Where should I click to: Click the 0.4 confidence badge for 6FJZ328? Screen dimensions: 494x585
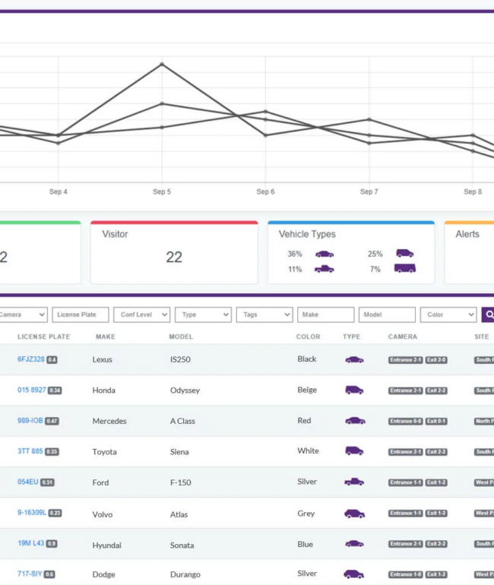click(52, 360)
